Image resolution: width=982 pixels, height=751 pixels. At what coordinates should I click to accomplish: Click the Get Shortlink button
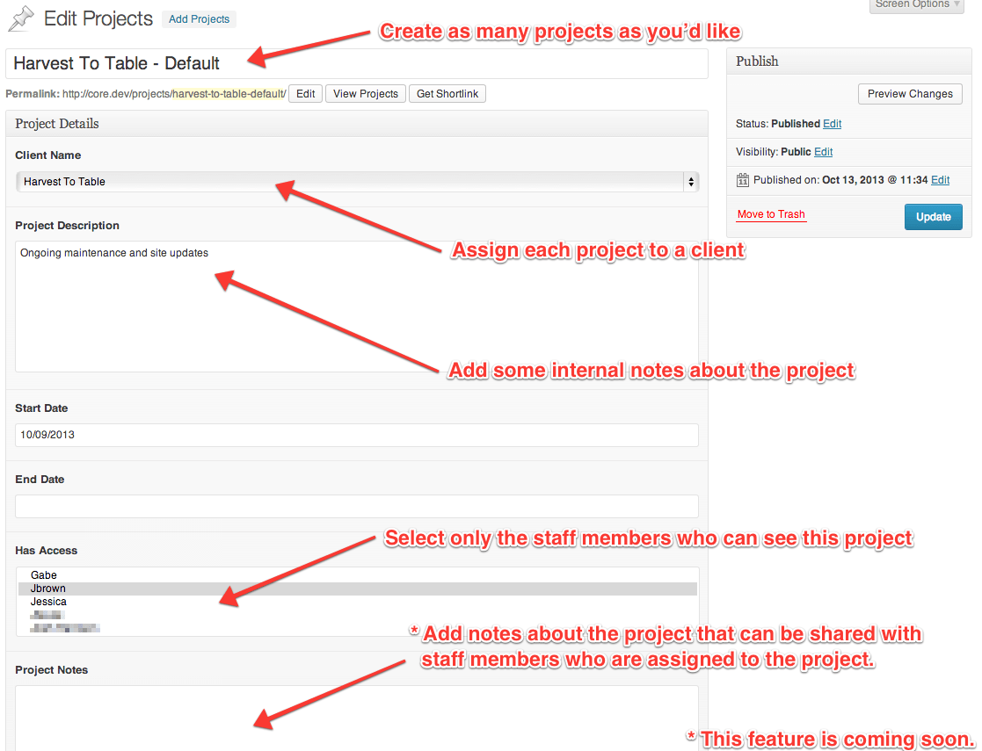(x=447, y=94)
